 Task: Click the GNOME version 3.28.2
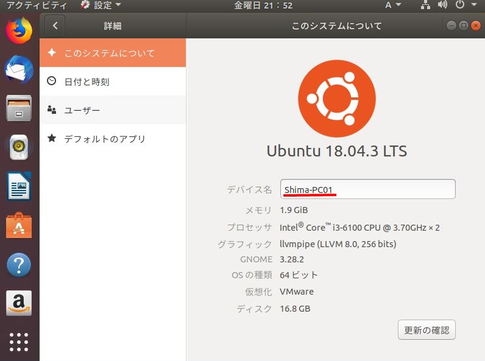coord(292,259)
